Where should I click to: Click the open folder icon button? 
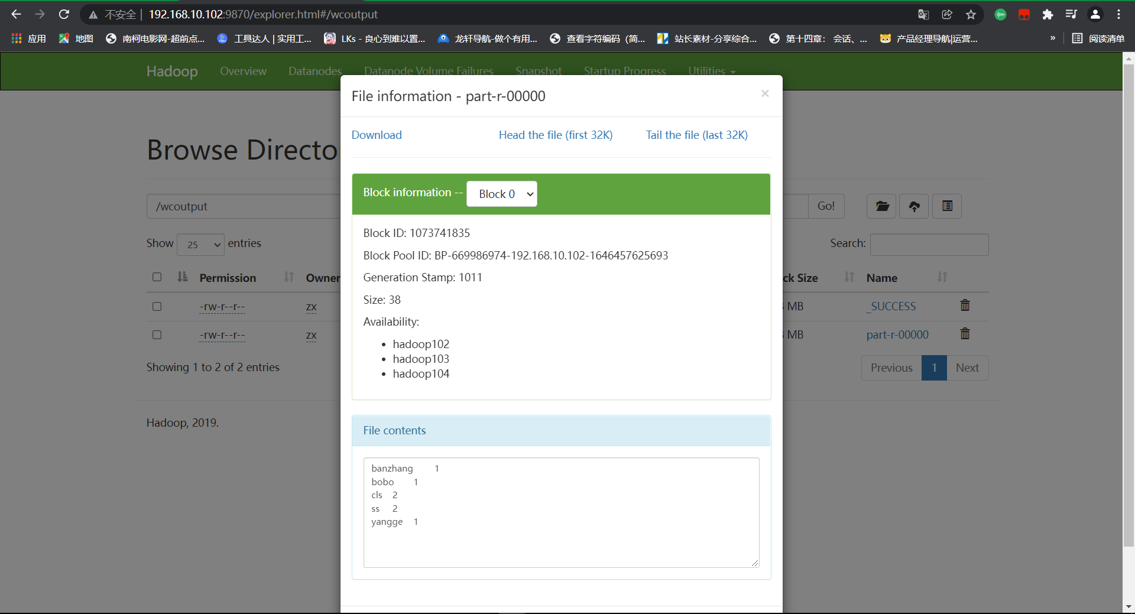tap(882, 206)
